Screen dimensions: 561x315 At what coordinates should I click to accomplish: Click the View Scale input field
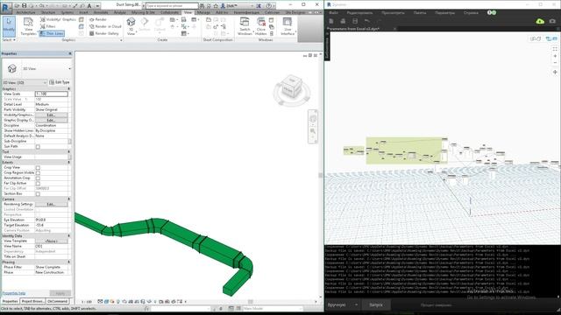(51, 94)
